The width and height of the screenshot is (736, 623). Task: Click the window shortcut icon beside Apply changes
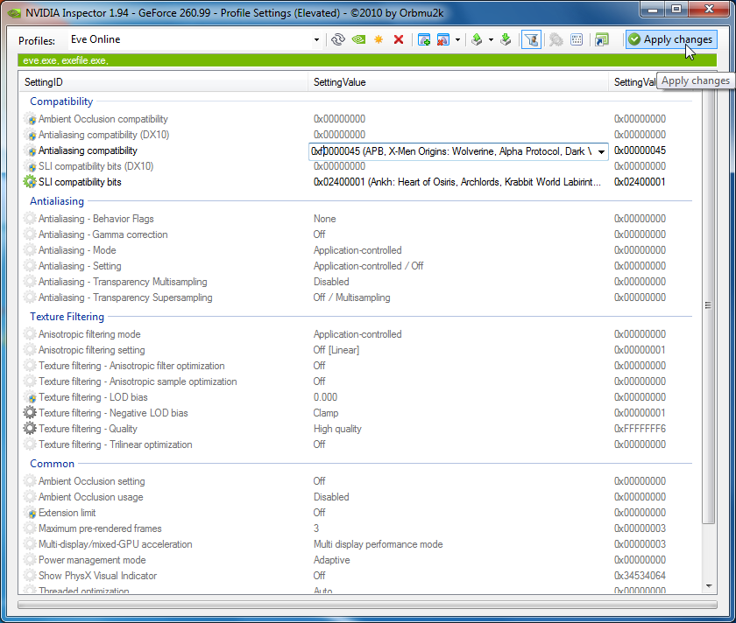pos(601,39)
